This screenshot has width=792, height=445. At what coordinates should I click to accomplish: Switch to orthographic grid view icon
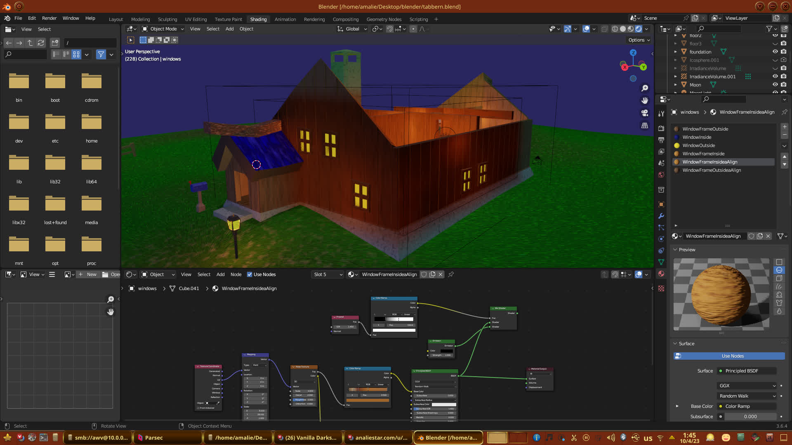click(645, 125)
